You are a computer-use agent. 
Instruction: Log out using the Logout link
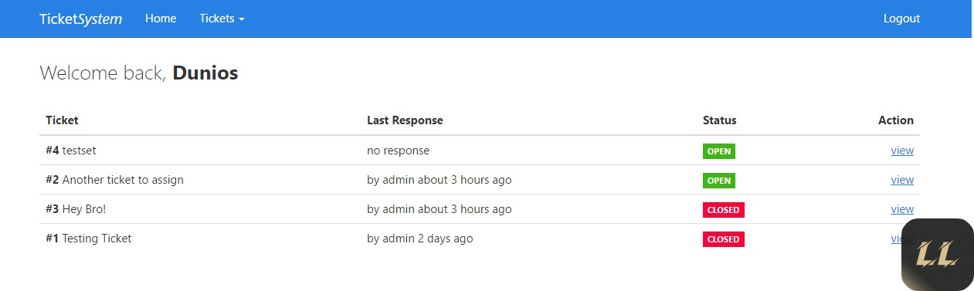[x=901, y=19]
